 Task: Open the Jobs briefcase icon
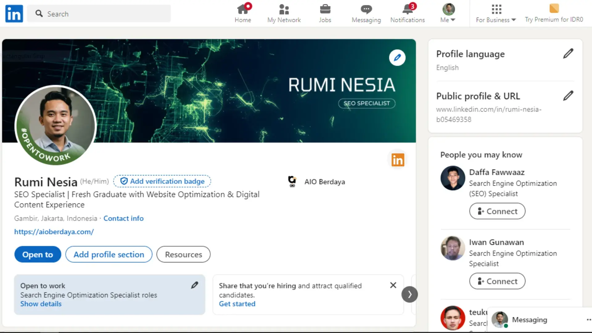(x=325, y=13)
